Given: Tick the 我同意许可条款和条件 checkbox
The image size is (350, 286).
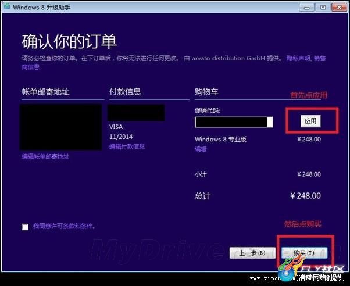Looking at the screenshot, I should coord(25,227).
